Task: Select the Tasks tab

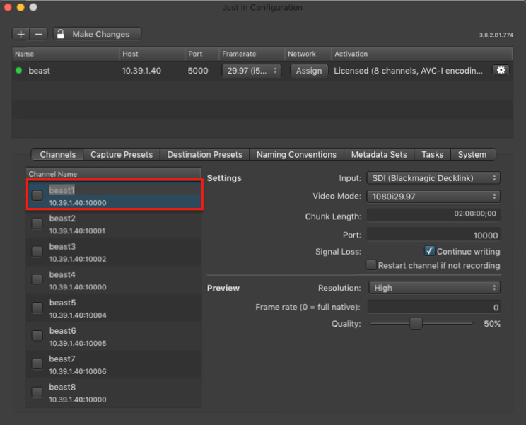Action: click(x=433, y=155)
